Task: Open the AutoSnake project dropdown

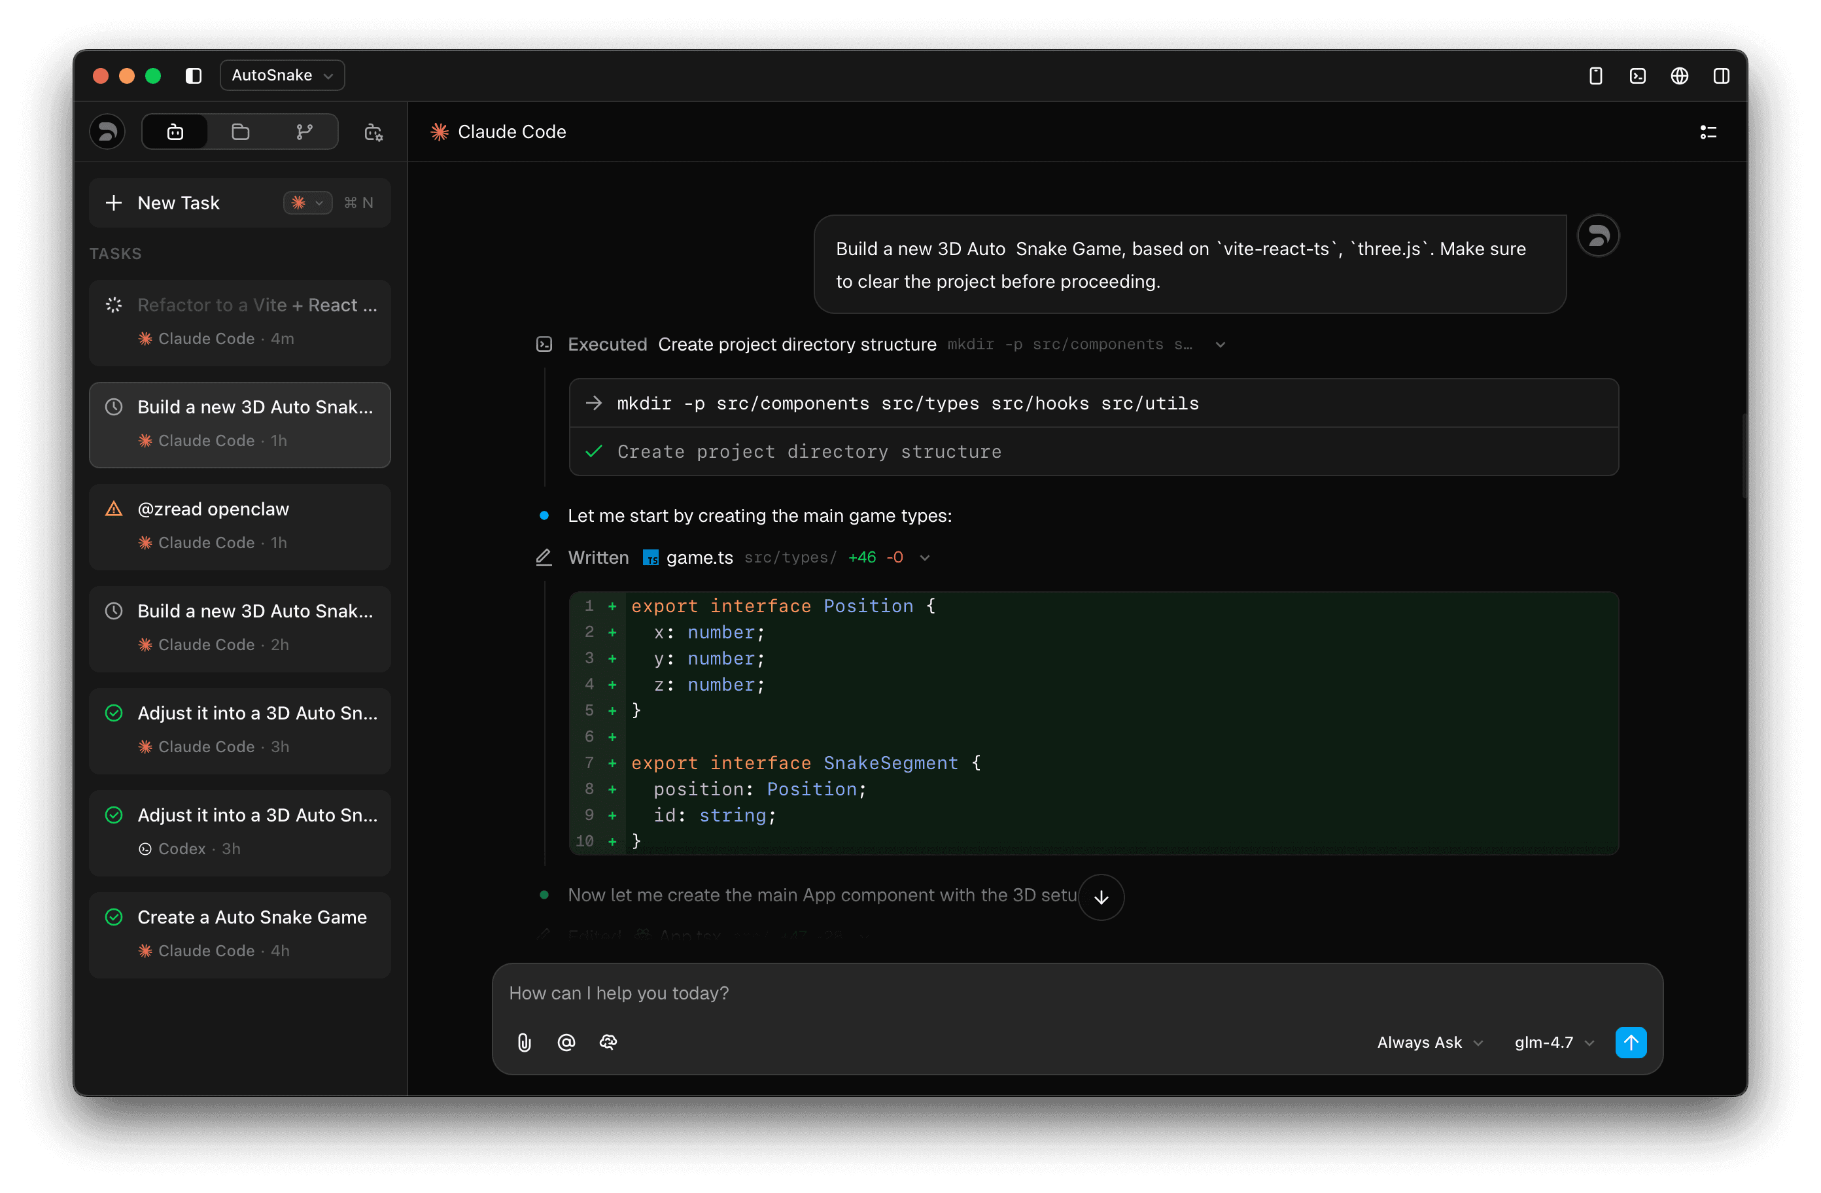Action: pos(281,75)
